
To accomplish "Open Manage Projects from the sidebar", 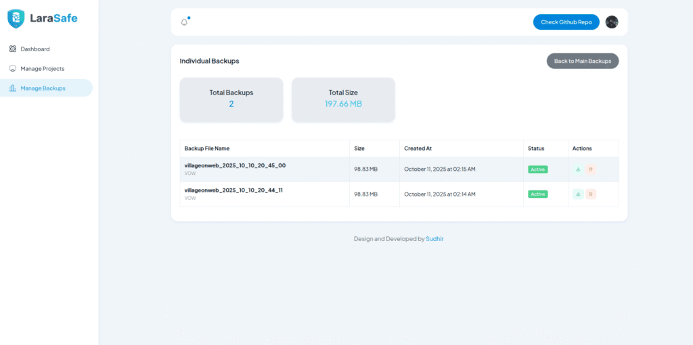I will point(42,69).
